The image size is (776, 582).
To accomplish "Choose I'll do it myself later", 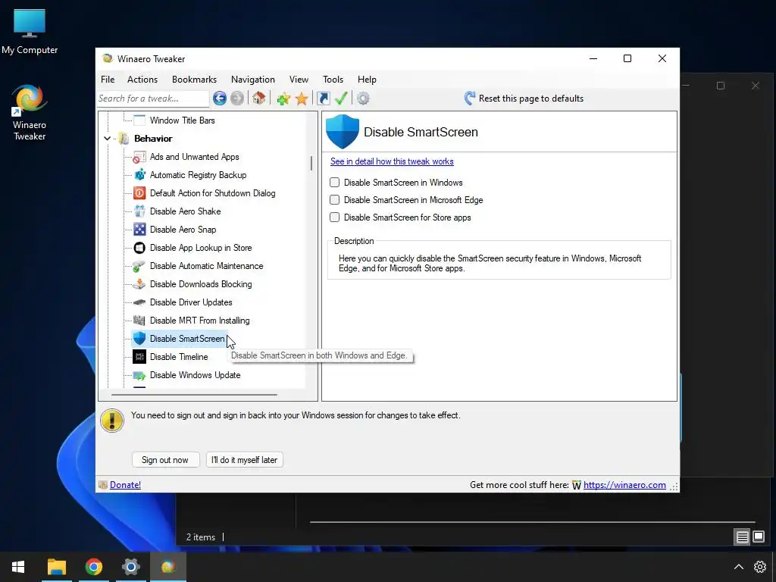I will tap(245, 460).
